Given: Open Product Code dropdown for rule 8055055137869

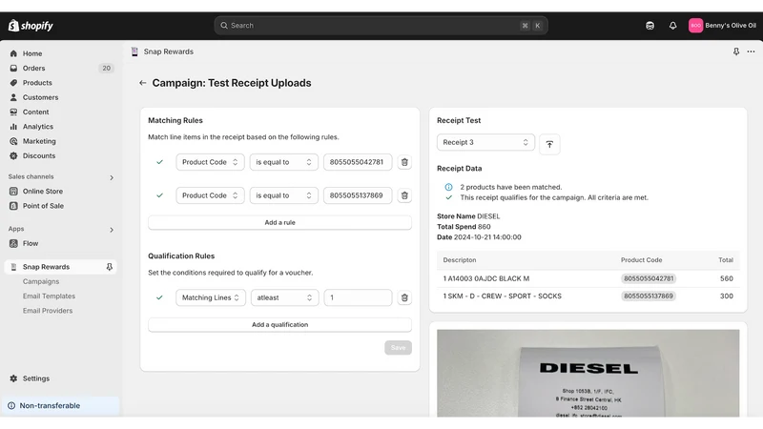Looking at the screenshot, I should coord(210,195).
